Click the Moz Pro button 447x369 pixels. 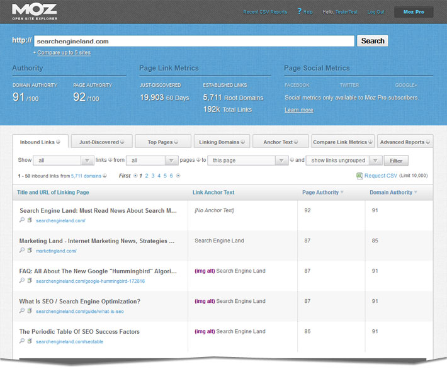414,12
